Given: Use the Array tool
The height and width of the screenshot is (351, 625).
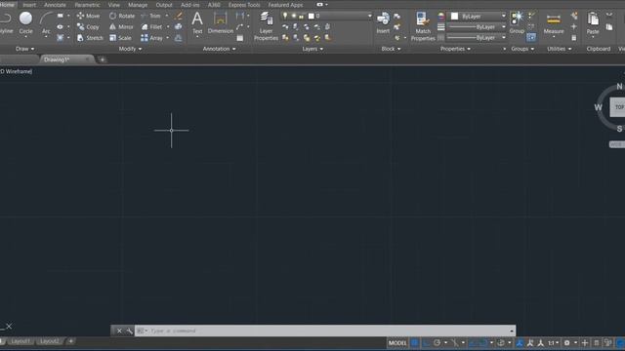Looking at the screenshot, I should [x=152, y=38].
